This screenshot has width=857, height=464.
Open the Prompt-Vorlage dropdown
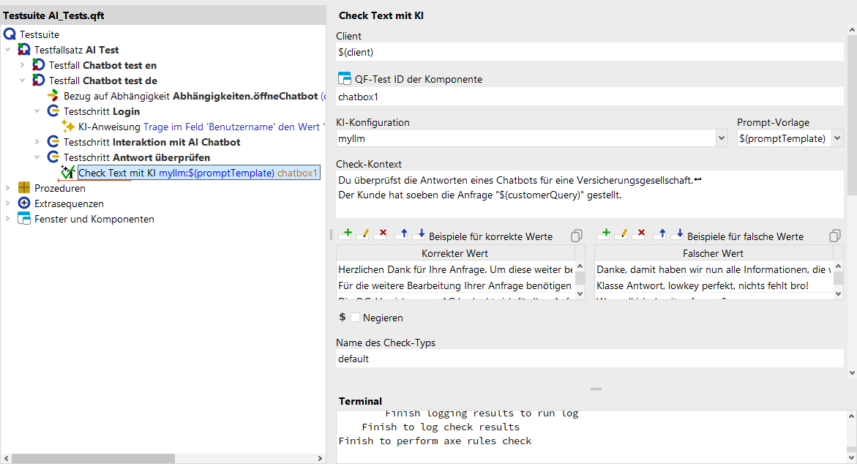click(x=837, y=138)
